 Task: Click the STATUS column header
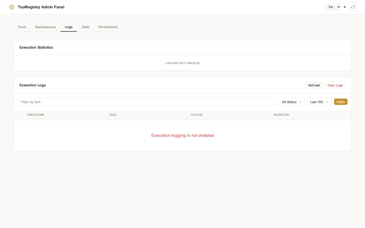(197, 115)
